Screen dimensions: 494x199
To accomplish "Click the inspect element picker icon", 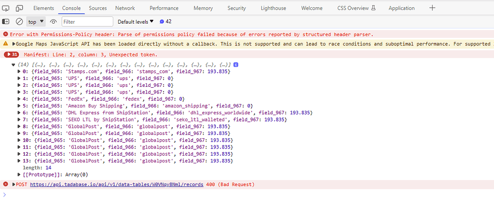I will 6,8.
